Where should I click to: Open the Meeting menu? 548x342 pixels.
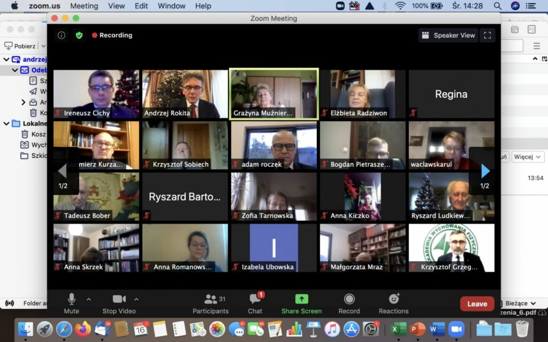point(84,6)
